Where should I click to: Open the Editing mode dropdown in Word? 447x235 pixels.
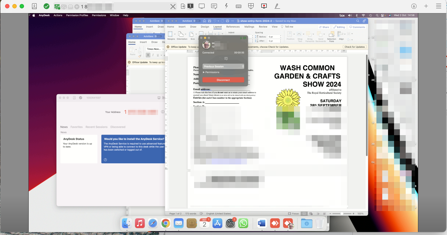(x=339, y=27)
